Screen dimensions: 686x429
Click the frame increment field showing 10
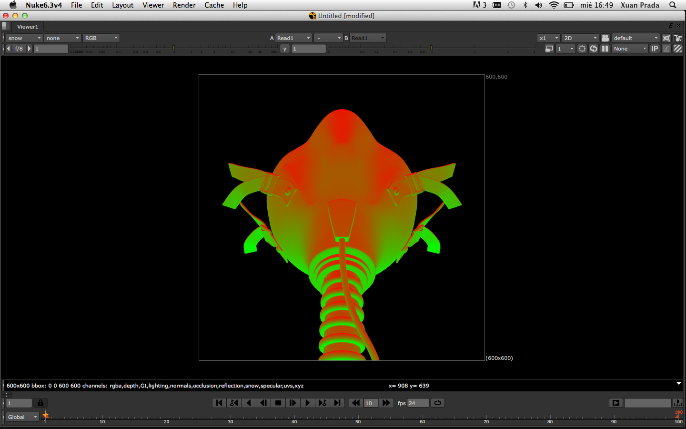[x=371, y=403]
